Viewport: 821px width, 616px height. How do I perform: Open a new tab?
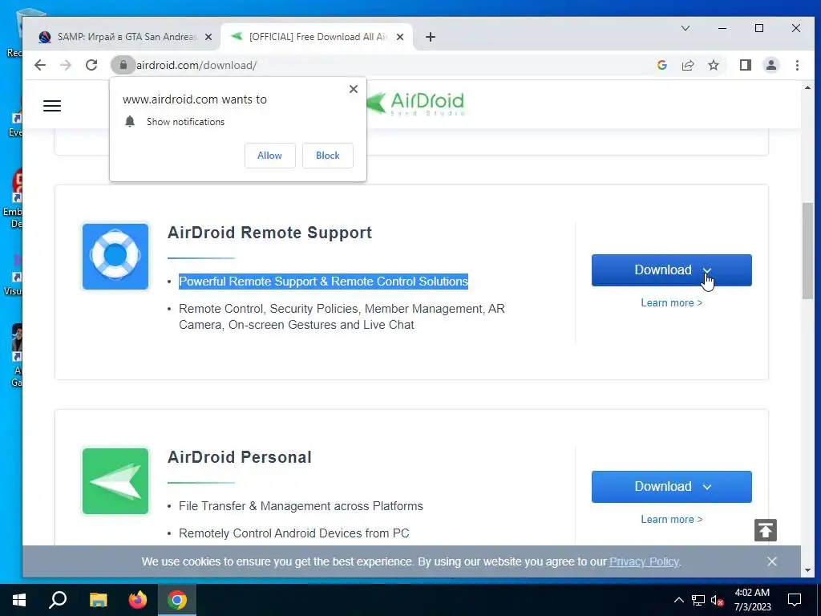click(430, 37)
